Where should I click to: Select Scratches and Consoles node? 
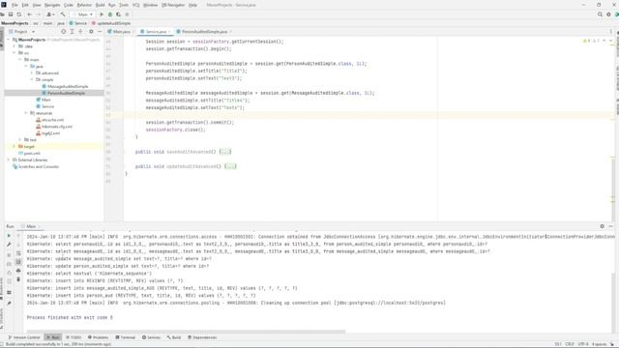[36, 166]
